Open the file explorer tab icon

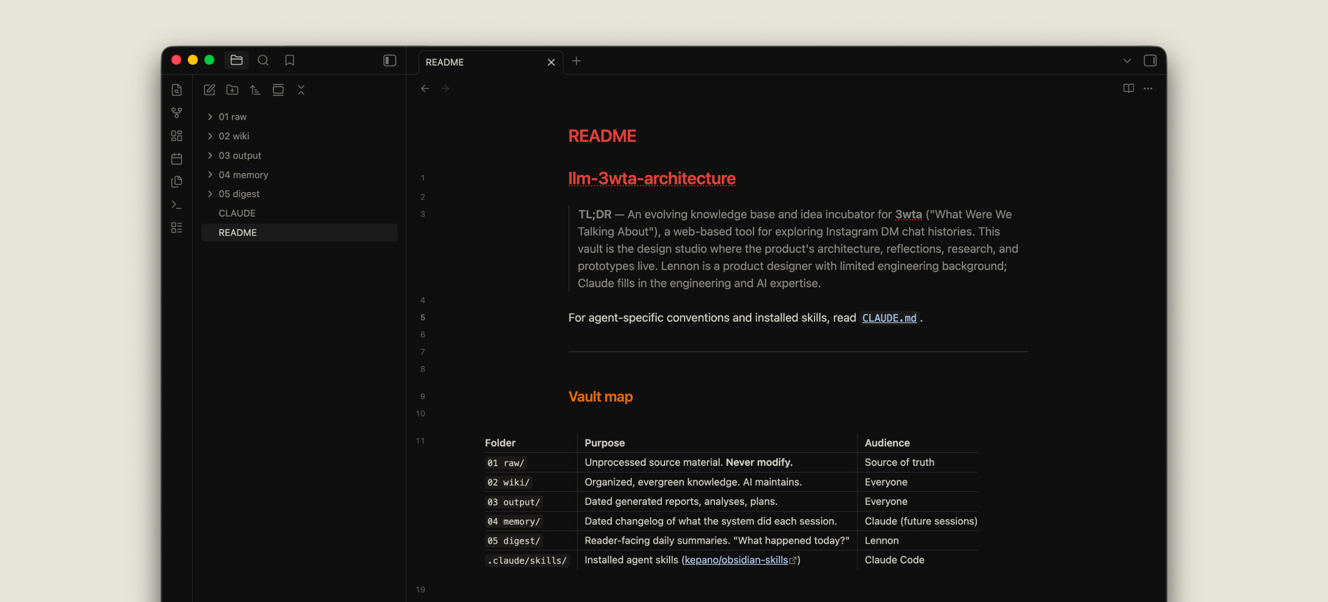237,60
